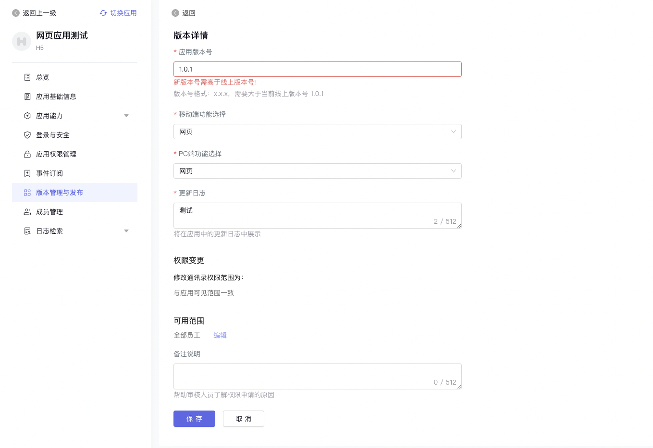This screenshot has width=653, height=448.
Task: Navigate to 事件订阅
Action: click(x=74, y=173)
